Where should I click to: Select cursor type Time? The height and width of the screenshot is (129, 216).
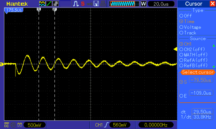(x=187, y=21)
